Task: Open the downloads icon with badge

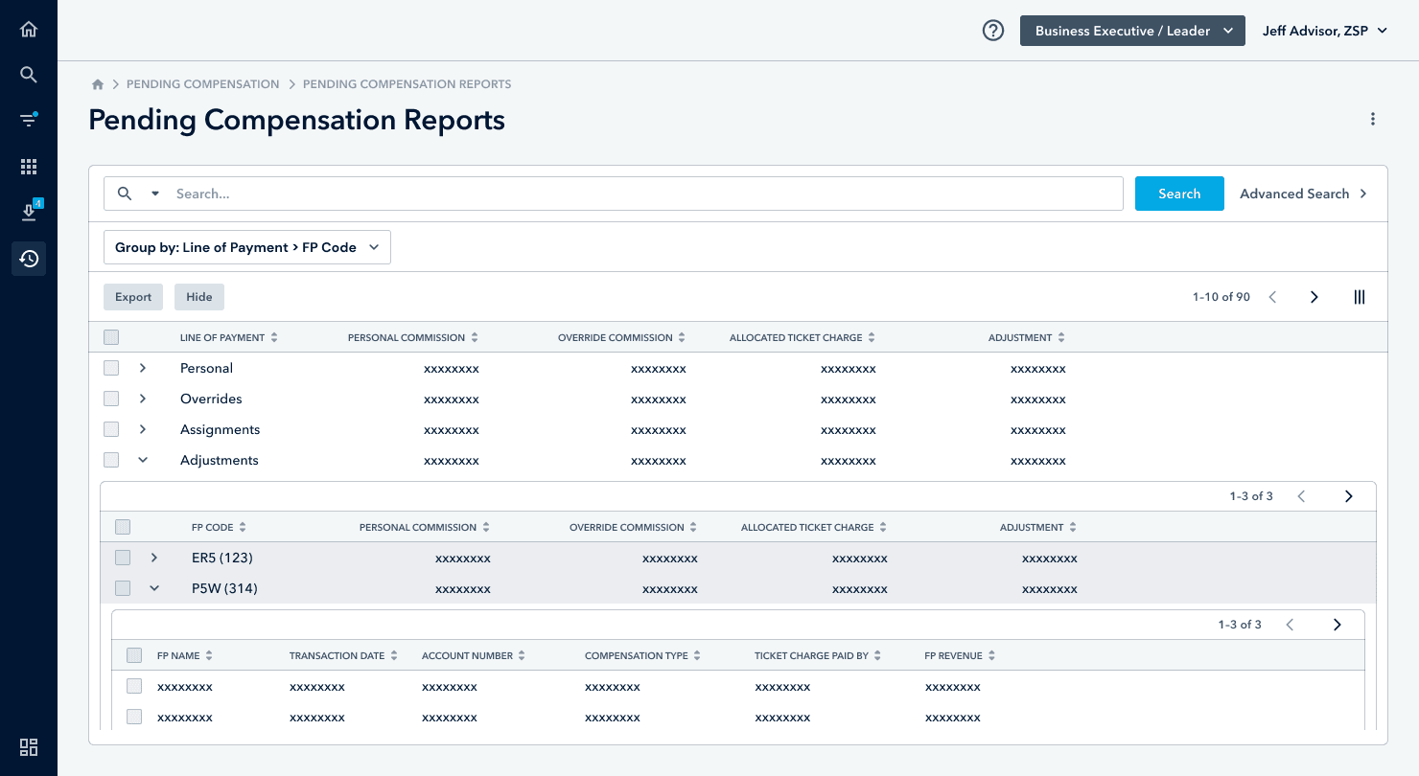Action: [29, 212]
